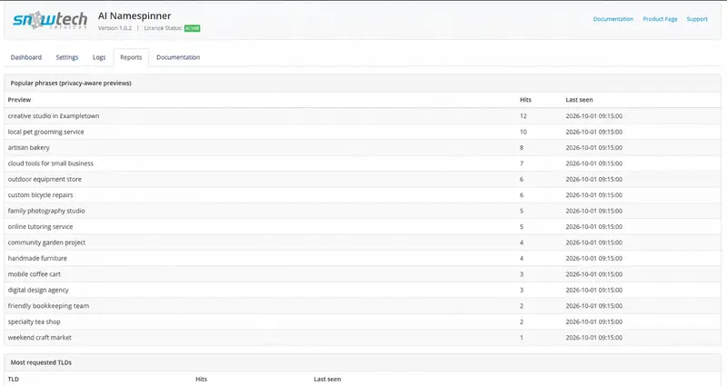This screenshot has height=386, width=727.
Task: Click 'cloud tools for small business' phrase
Action: click(51, 163)
